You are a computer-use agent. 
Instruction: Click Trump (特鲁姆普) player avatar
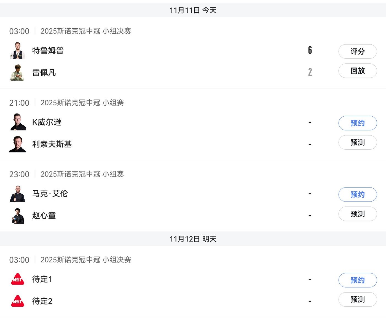(x=18, y=50)
